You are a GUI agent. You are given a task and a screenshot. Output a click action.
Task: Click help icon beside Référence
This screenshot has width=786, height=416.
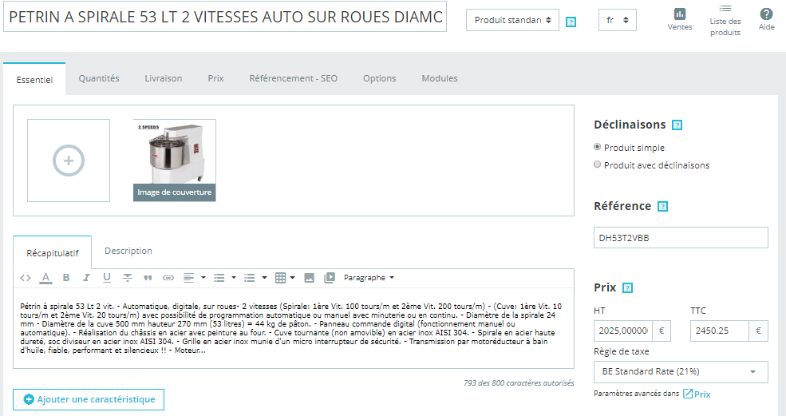click(662, 207)
